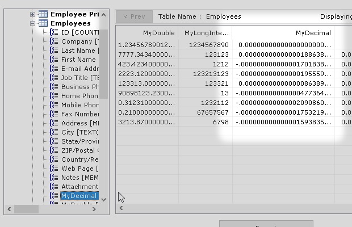The width and height of the screenshot is (352, 227).
Task: Click the Employees table icon
Action: [x=43, y=23]
